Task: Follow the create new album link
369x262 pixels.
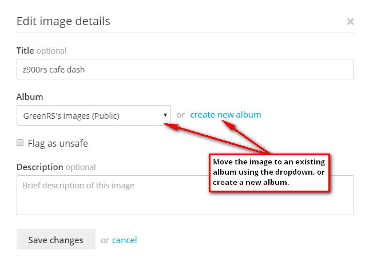Action: (225, 115)
